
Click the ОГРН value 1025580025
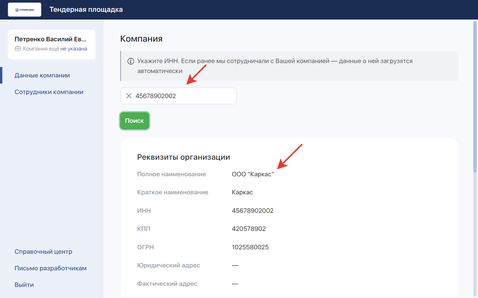point(250,247)
